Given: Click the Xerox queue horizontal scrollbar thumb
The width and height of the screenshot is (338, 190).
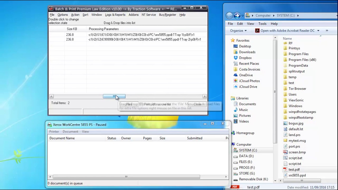Looking at the screenshot, I should [x=126, y=177].
